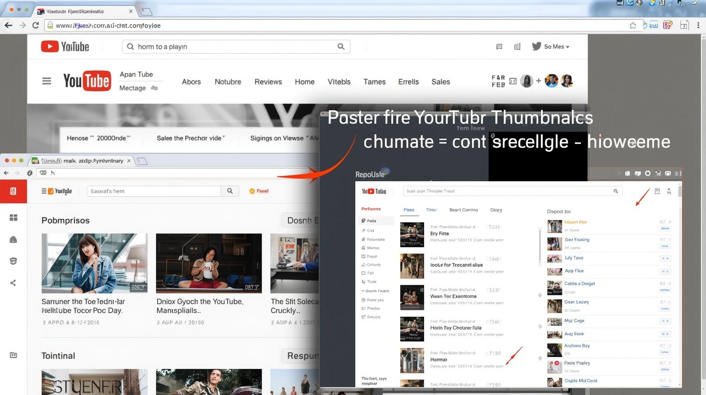
Task: Expand the Bacrb Fream sidebar section
Action: [375, 291]
